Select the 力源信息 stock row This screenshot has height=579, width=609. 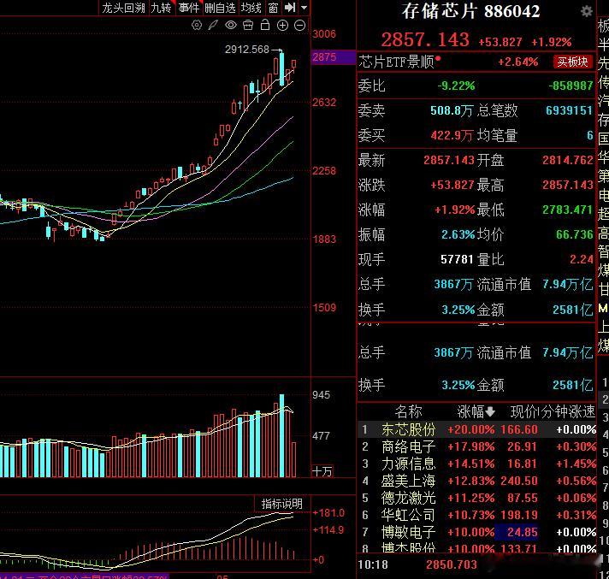pos(477,464)
